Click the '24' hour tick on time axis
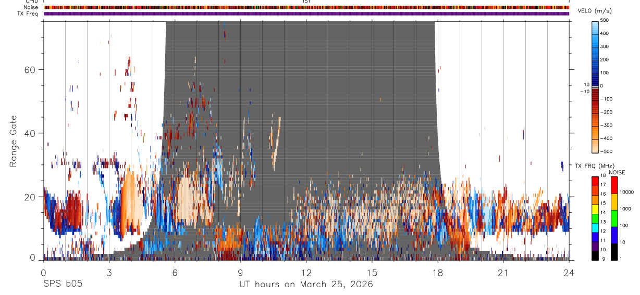 coord(569,273)
